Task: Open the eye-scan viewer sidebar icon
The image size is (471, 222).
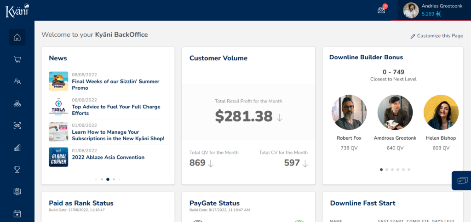Action: pyautogui.click(x=17, y=125)
